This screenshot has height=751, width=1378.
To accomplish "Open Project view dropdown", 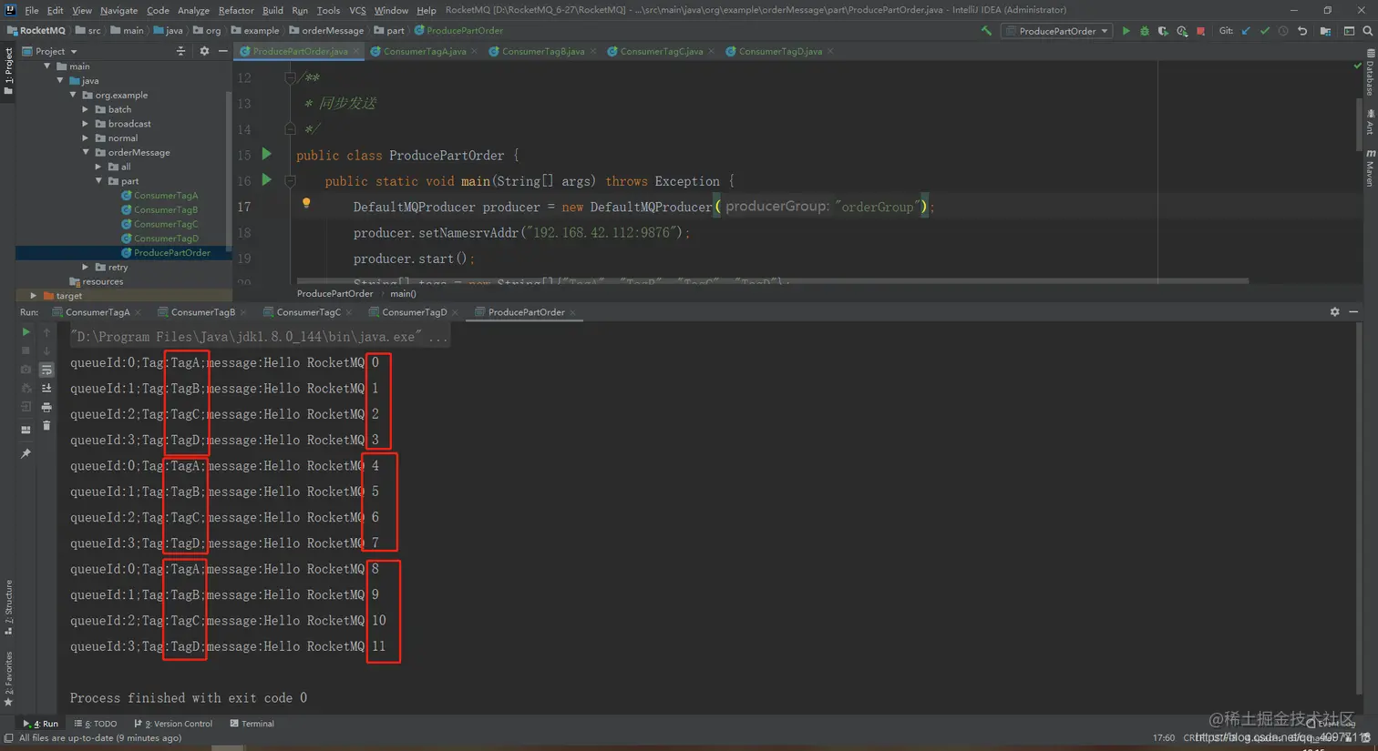I will pyautogui.click(x=50, y=51).
